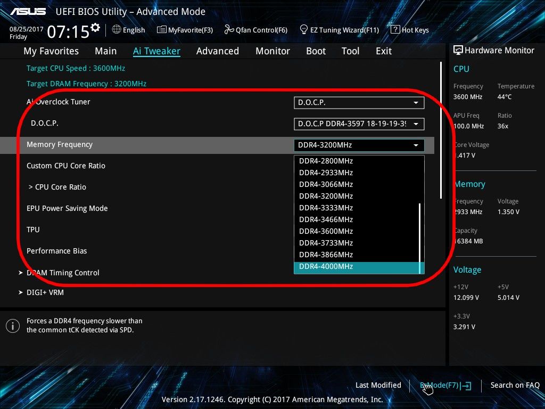The image size is (545, 409).
Task: Pick the DDR4-3466MHz option
Action: click(357, 220)
